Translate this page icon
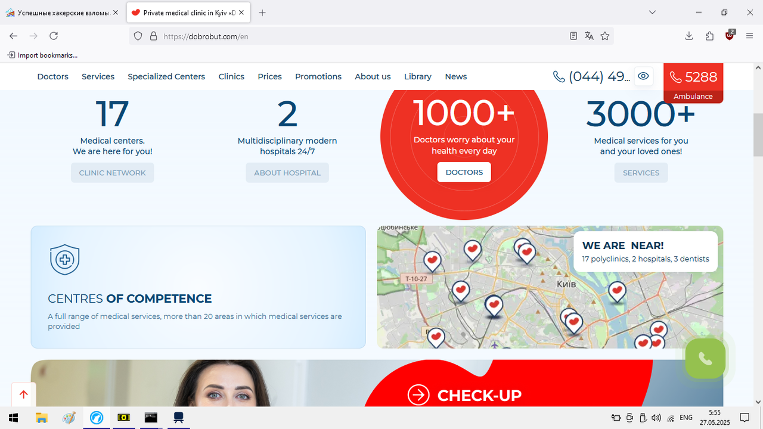 click(589, 36)
